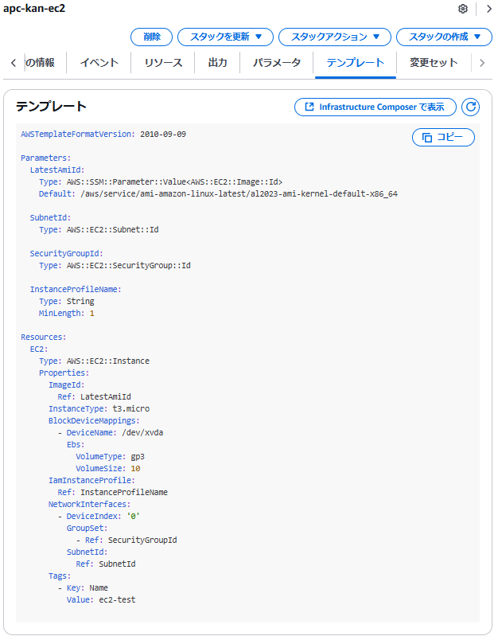Click the AWS::EC2::SecurityGroup::Id type value
The image size is (498, 640).
tap(128, 265)
